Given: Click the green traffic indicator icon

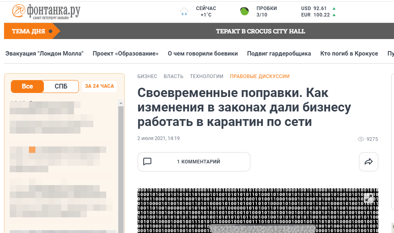Looking at the screenshot, I should click(x=244, y=11).
